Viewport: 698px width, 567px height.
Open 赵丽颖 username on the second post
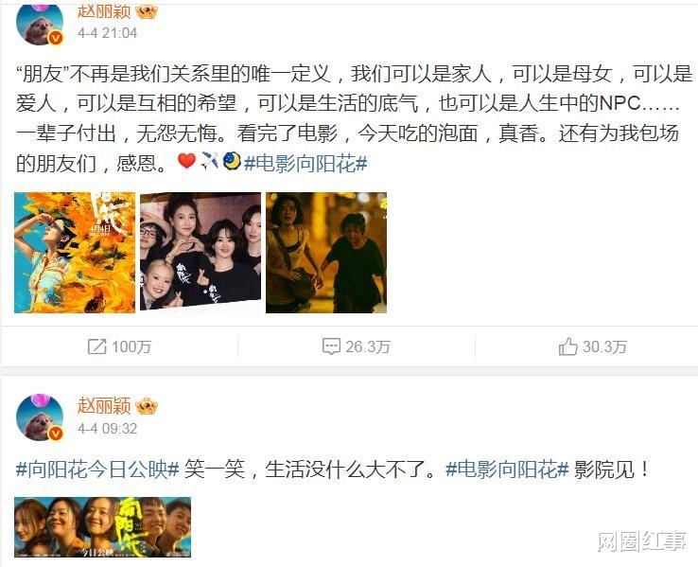pos(104,406)
